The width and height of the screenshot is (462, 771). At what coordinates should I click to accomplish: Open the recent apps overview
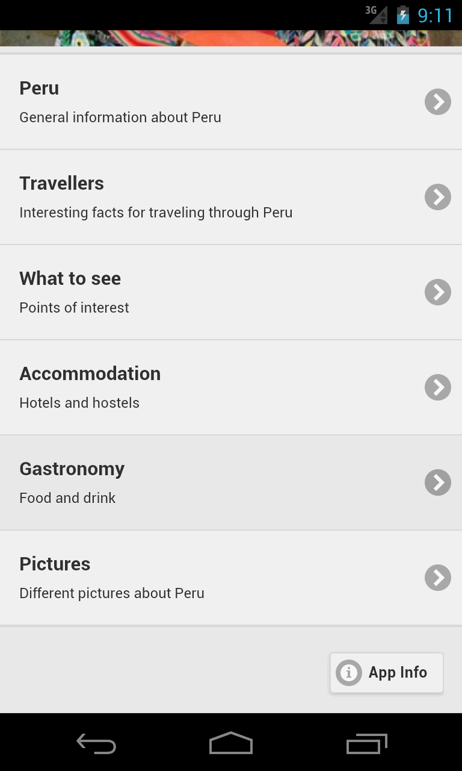point(367,744)
